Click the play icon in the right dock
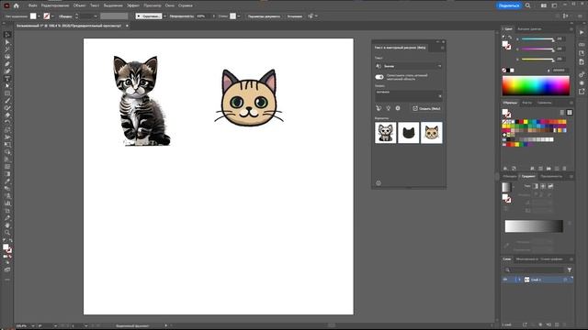The width and height of the screenshot is (588, 330). click(582, 33)
